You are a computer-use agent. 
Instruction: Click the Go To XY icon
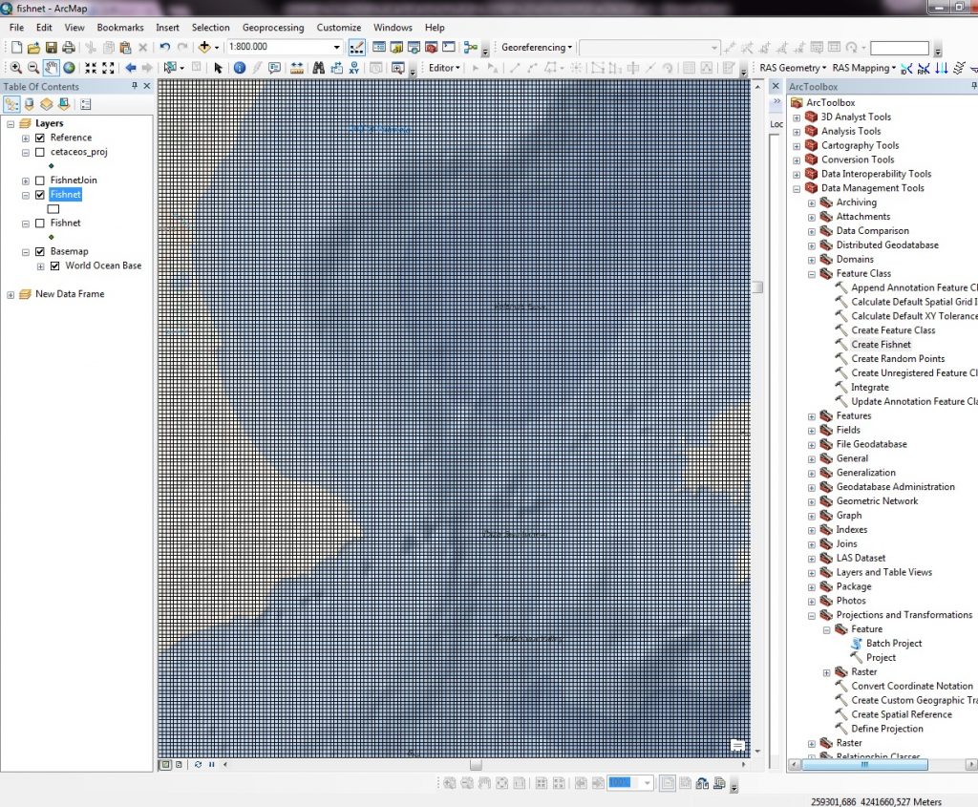click(x=354, y=68)
